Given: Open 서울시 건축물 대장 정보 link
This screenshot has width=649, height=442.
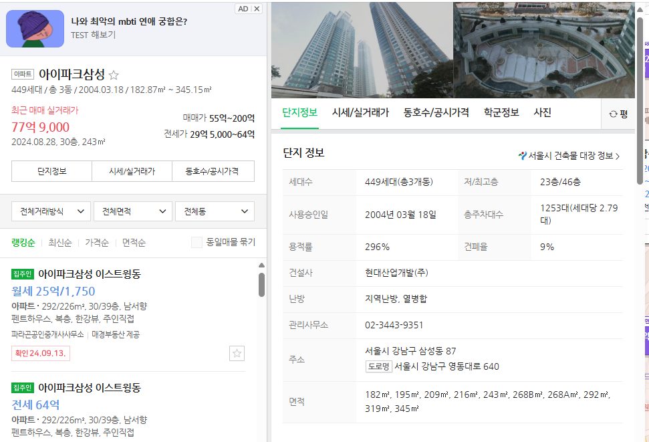Looking at the screenshot, I should [569, 156].
